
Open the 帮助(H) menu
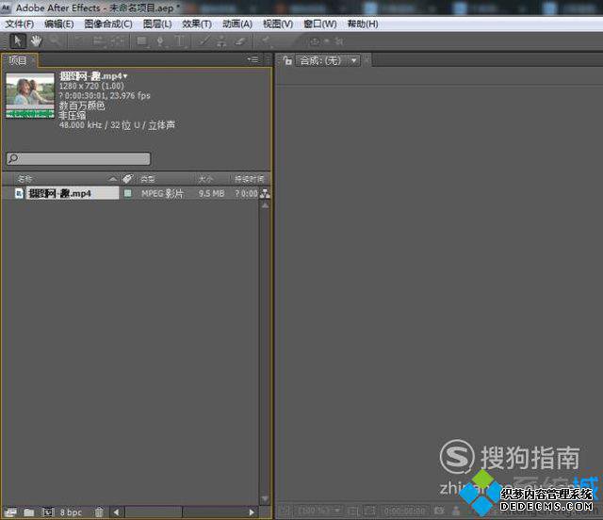point(363,24)
